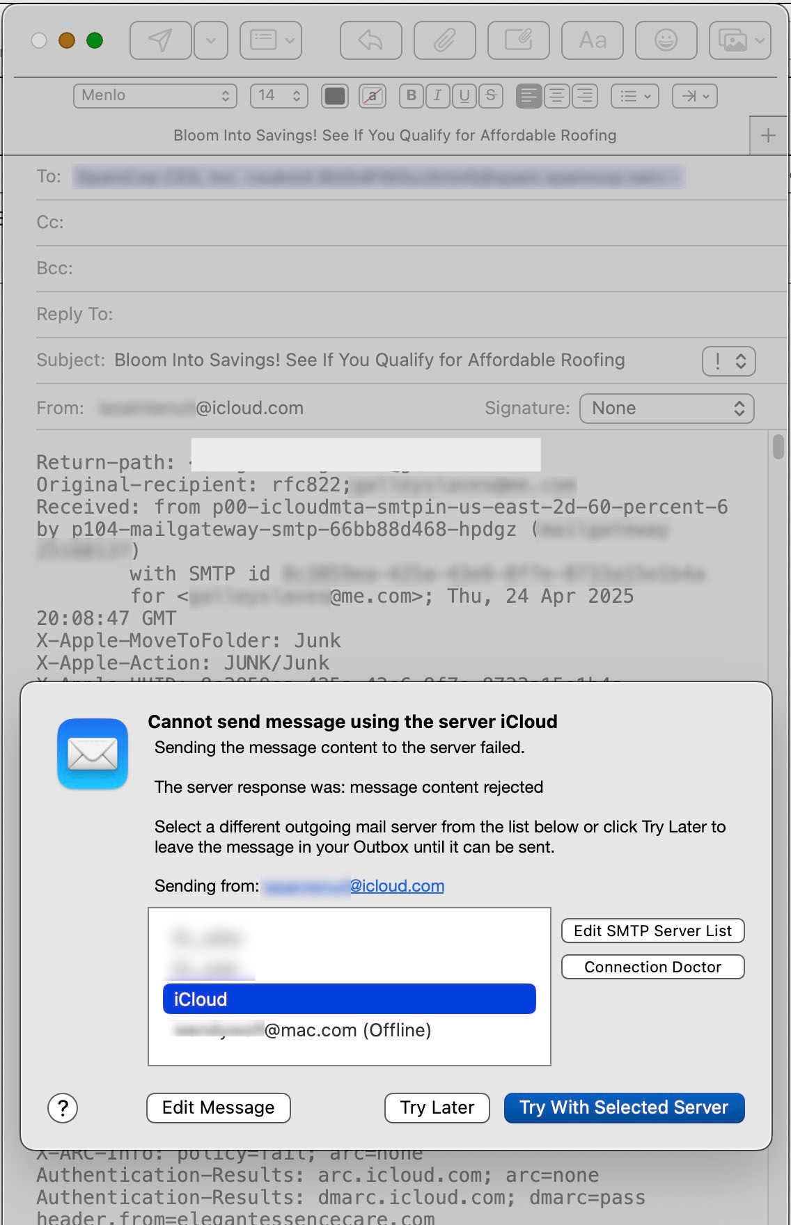Click the help question mark button
This screenshot has width=791, height=1225.
point(63,1107)
